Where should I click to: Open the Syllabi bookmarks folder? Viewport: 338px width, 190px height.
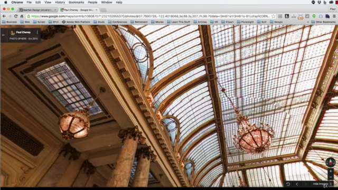tap(39, 22)
